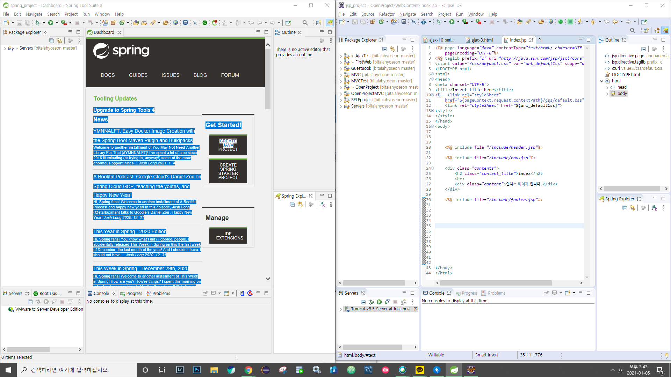Open the Boot Dashboard green power icon
This screenshot has width=671, height=377.
205,23
